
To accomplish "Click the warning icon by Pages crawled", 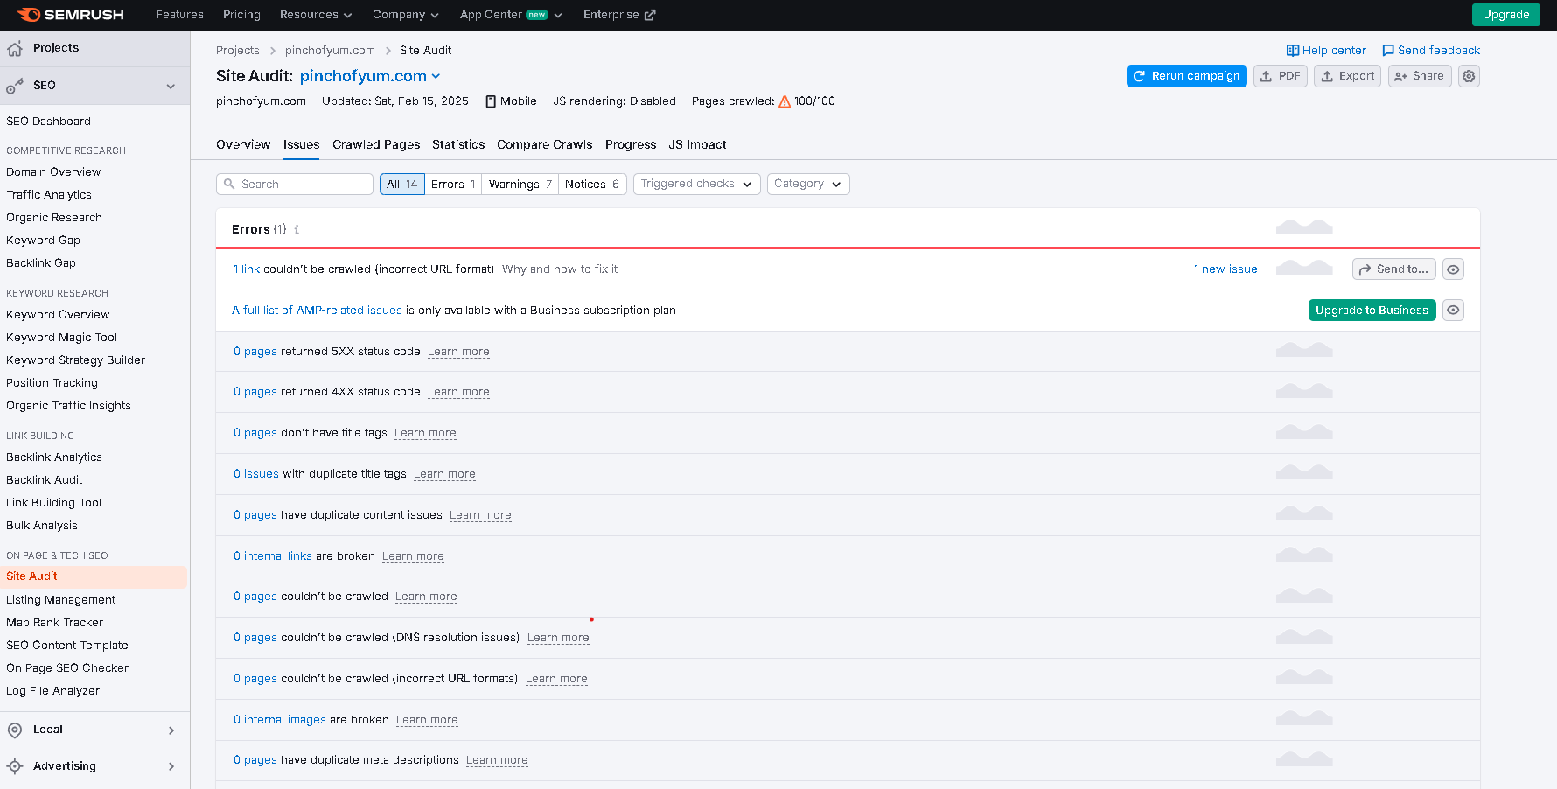I will click(785, 101).
